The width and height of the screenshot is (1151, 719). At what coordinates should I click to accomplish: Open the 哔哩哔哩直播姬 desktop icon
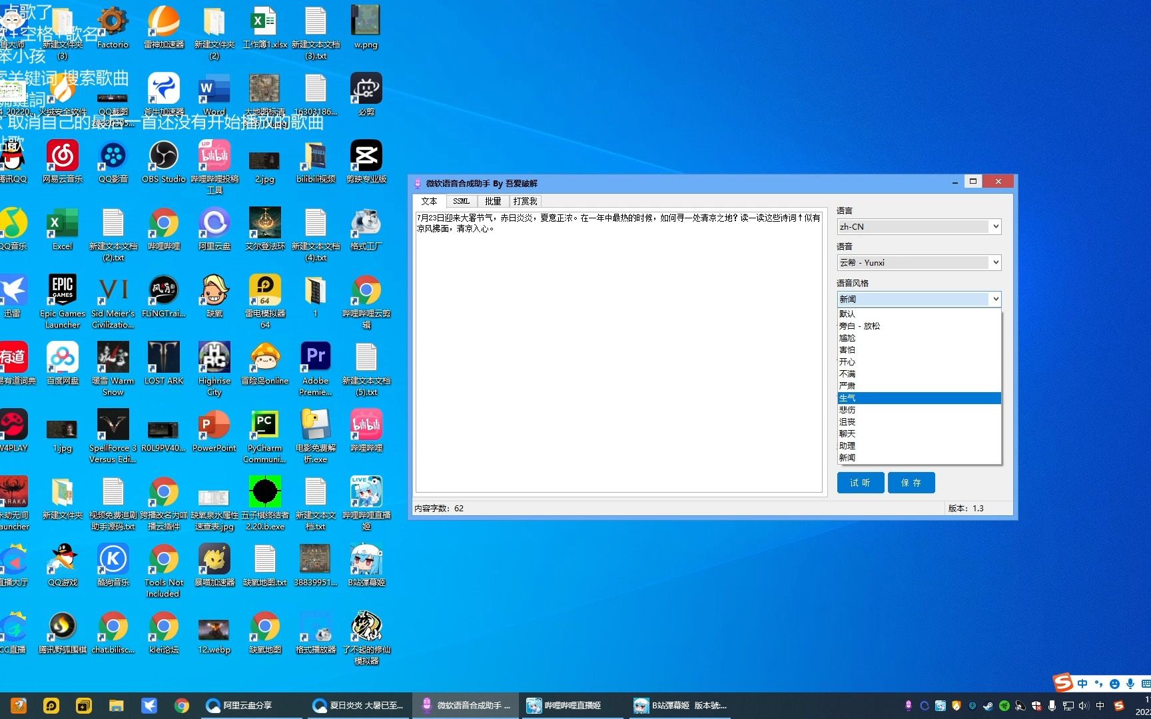tap(366, 503)
